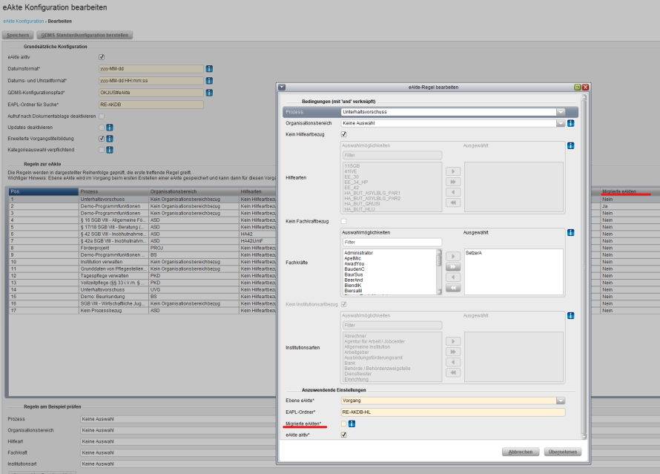Open Organisationsbereich dropdown under Regeln am Beispiel prüfen
Screen dimensions: 660x474
point(178,430)
